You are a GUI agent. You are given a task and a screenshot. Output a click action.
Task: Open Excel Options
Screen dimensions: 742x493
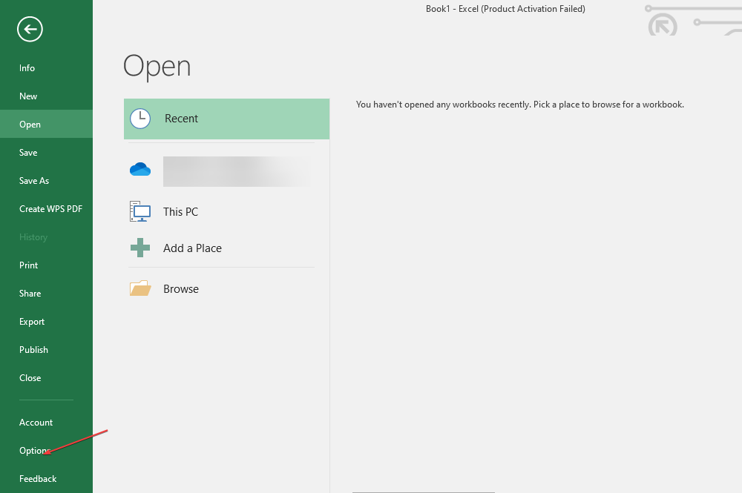pyautogui.click(x=46, y=451)
